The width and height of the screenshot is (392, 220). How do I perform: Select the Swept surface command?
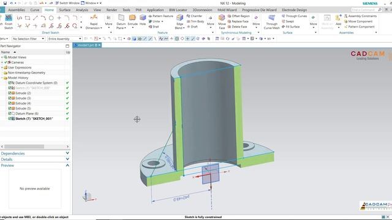288,21
